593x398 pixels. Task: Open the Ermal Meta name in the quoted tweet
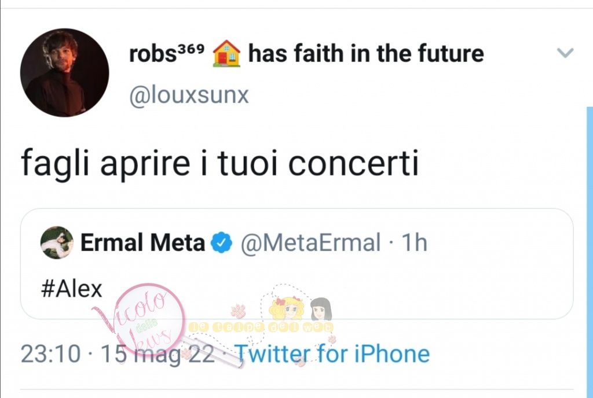(x=142, y=242)
